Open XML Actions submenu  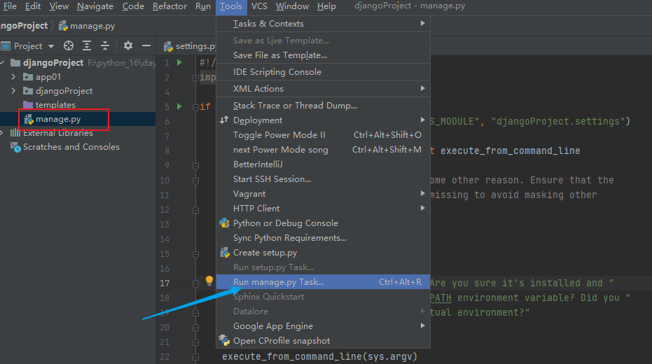tap(323, 88)
